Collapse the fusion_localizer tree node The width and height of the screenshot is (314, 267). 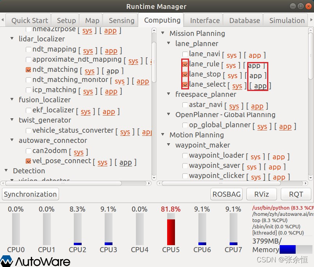[12, 99]
